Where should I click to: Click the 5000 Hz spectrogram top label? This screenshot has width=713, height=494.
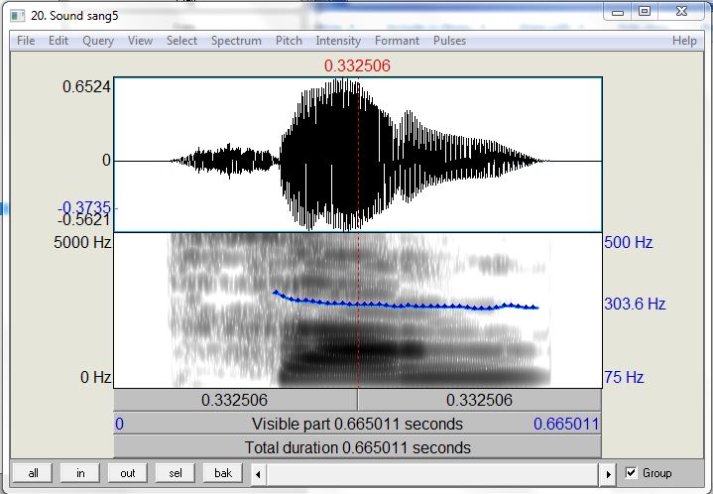click(82, 242)
